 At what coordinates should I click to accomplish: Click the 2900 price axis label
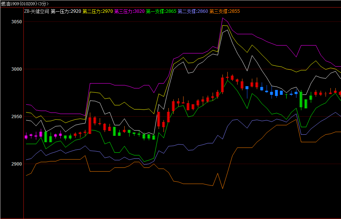coord(17,164)
